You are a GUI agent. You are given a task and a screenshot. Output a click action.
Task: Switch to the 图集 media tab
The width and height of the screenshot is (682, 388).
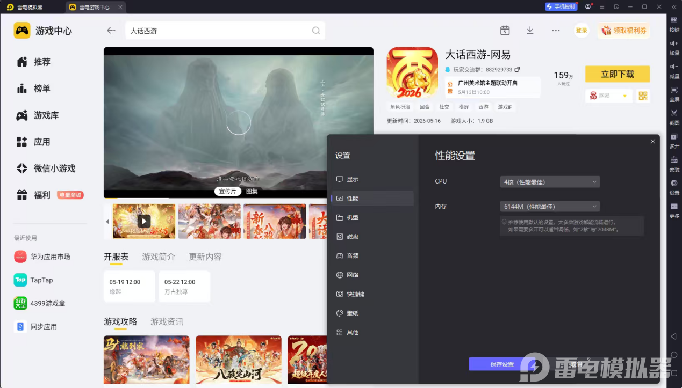click(252, 191)
